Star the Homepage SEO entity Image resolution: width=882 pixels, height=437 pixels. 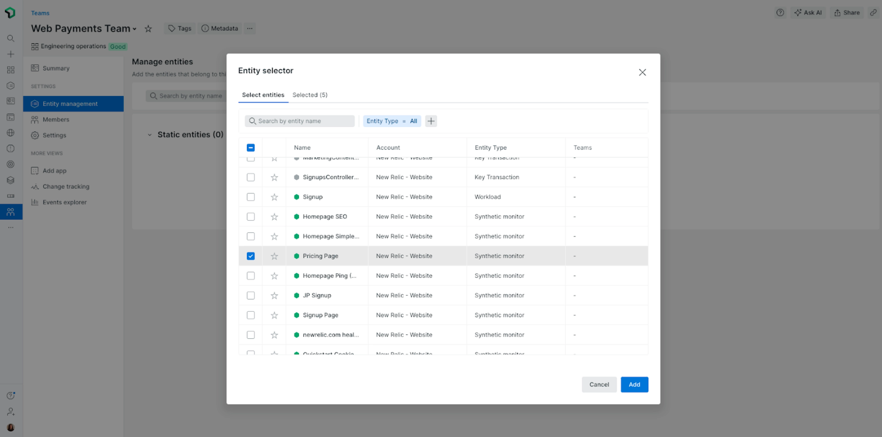[x=274, y=217]
